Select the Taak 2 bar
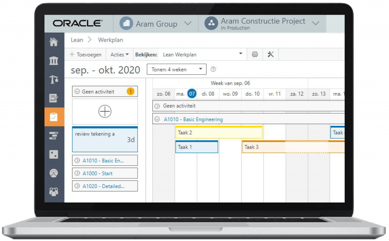Screen dimensions: 389x241 [x=219, y=132]
